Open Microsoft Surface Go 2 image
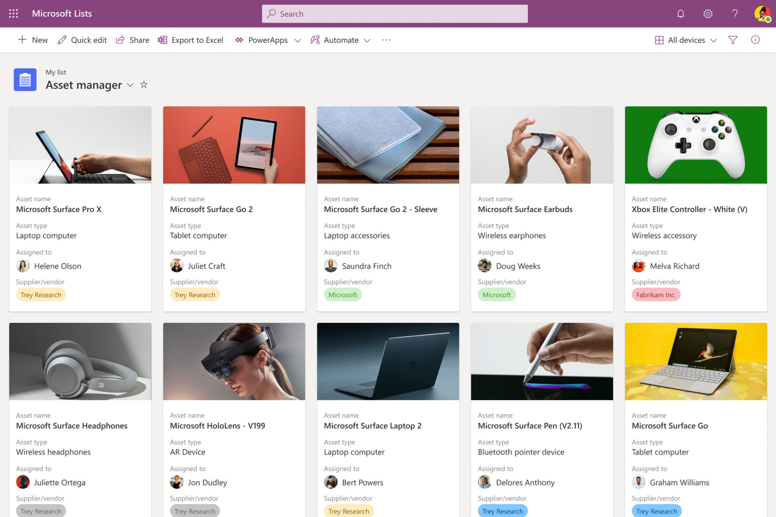 coord(234,145)
